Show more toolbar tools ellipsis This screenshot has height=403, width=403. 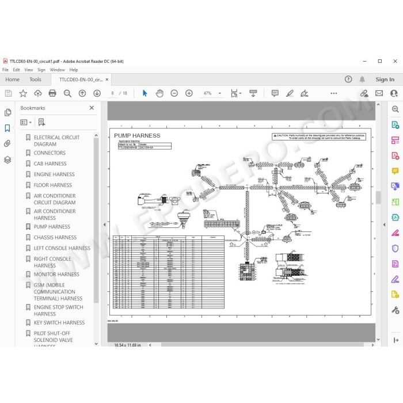click(x=333, y=93)
